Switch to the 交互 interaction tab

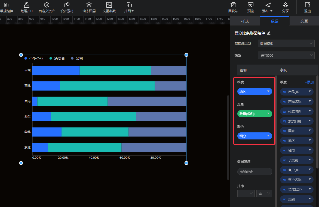[304, 21]
